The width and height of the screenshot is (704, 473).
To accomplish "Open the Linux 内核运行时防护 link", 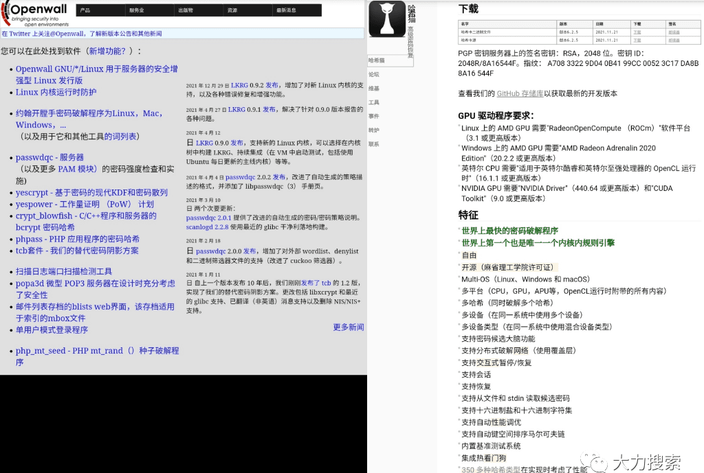I will point(56,92).
